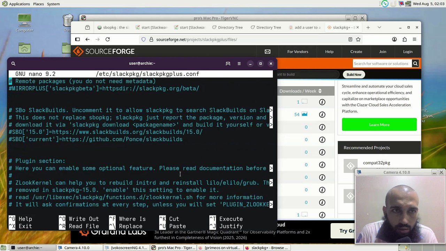446x251 pixels.
Task: Reload the SourceForge page
Action: (x=108, y=39)
